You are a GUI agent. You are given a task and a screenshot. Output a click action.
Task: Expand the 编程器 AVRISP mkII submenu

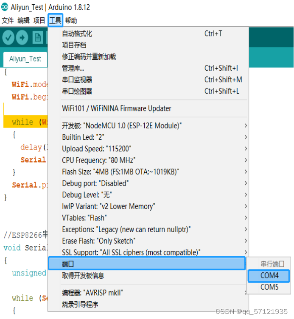pos(148,293)
